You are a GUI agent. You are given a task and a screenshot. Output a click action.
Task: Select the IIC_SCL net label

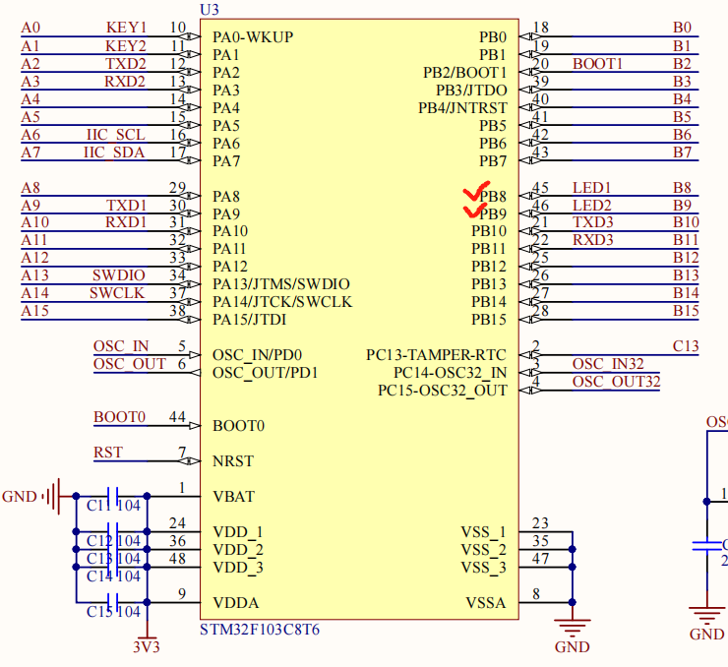[x=116, y=135]
